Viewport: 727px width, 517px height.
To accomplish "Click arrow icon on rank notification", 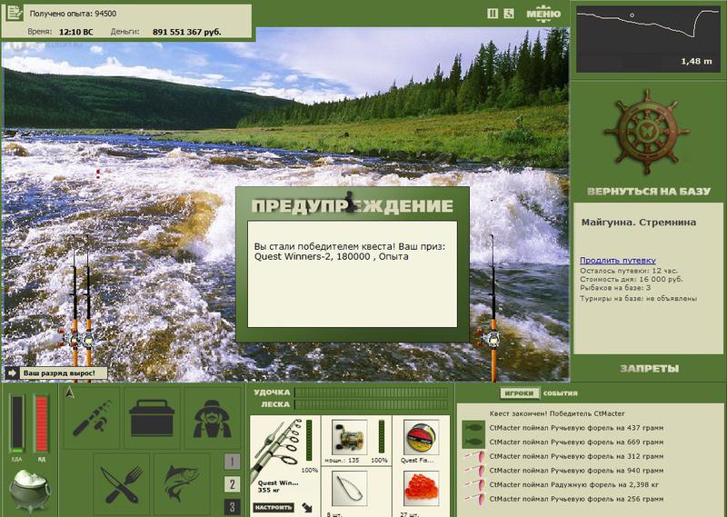I will click(x=12, y=373).
